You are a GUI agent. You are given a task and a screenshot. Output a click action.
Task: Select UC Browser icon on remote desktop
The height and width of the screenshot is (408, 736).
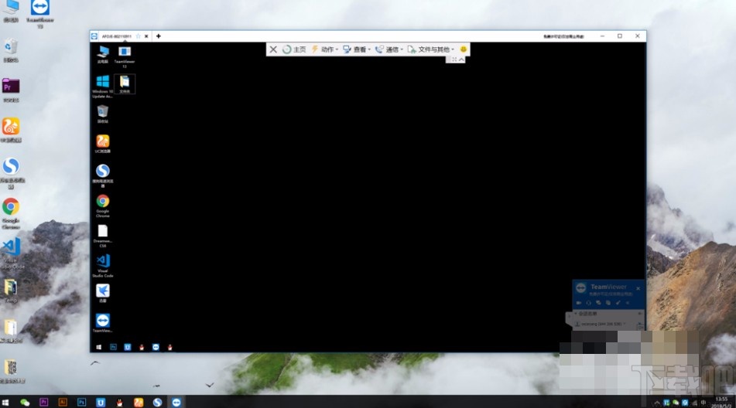(x=103, y=144)
